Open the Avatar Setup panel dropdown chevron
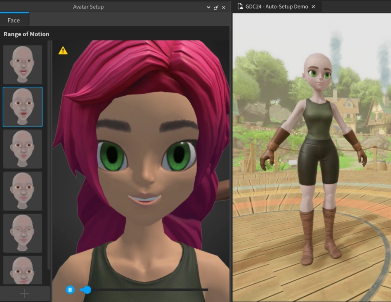This screenshot has height=302, width=391. (208, 7)
